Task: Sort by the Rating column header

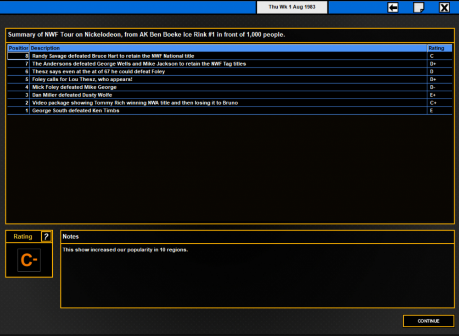Action: coord(440,48)
